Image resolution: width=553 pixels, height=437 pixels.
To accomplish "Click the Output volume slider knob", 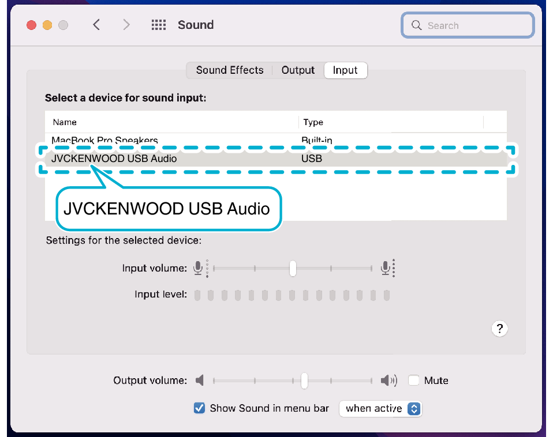I will (x=304, y=381).
